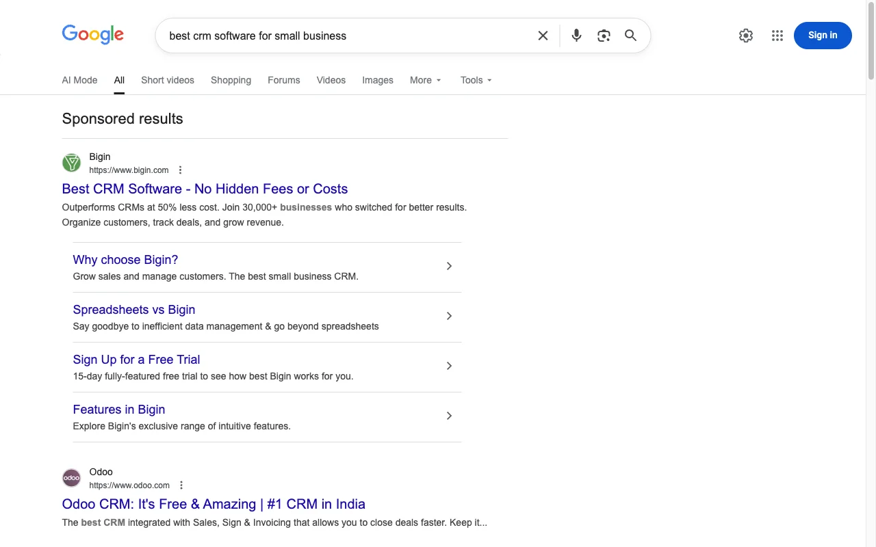The width and height of the screenshot is (876, 547).
Task: Open the three-dot menu beside Odoo ad
Action: pyautogui.click(x=181, y=484)
